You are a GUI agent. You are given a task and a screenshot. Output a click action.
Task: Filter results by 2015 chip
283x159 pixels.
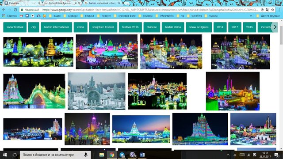249,27
